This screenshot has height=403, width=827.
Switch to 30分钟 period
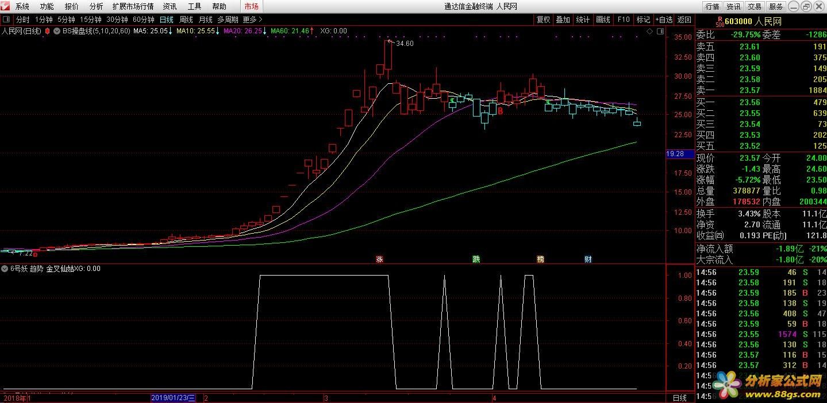point(117,20)
